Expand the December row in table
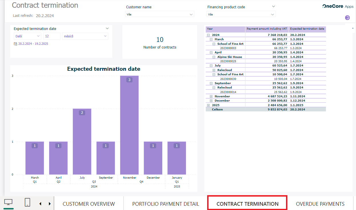Image resolution: width=356 pixels, height=210 pixels. pos(211,101)
